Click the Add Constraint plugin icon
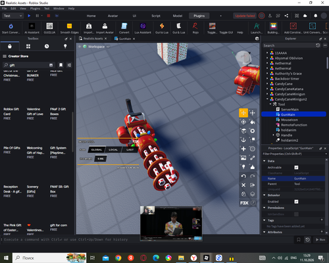The image size is (329, 263). [x=293, y=26]
